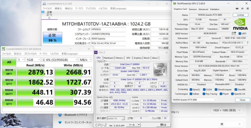Click the 閉じる button in CPU-Z
Screen dimensions: 251x128
coord(163,125)
